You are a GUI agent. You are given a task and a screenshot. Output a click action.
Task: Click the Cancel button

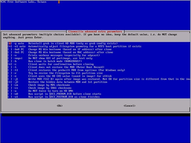click(x=129, y=106)
